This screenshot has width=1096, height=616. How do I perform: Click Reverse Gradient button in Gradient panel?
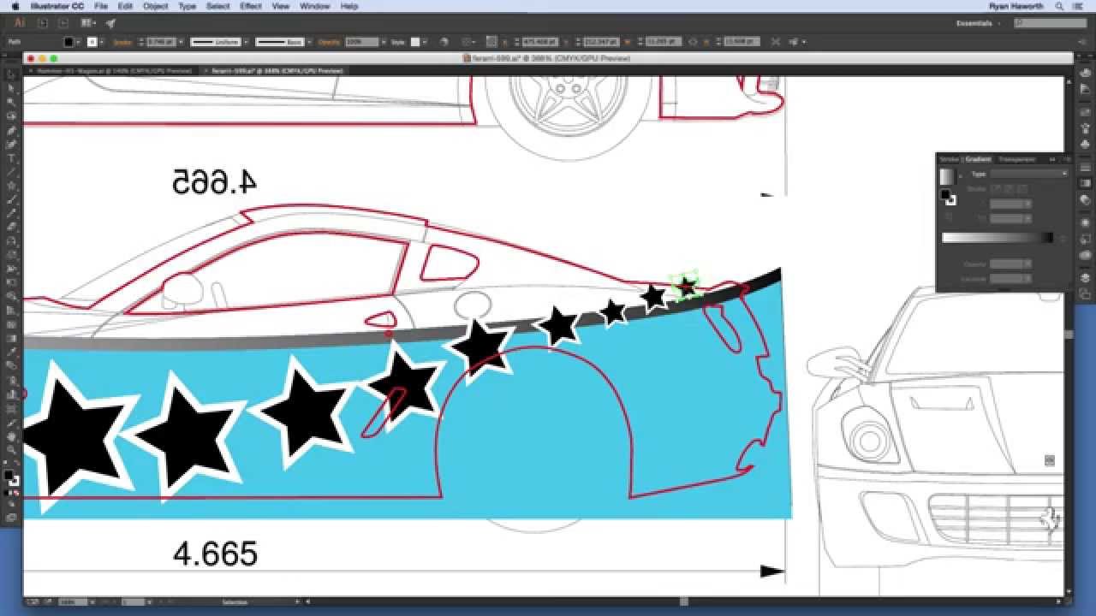point(950,218)
